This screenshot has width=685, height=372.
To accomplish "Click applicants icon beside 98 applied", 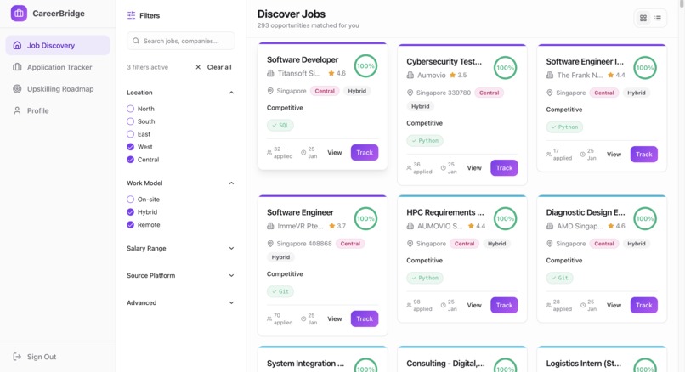I will pos(409,306).
